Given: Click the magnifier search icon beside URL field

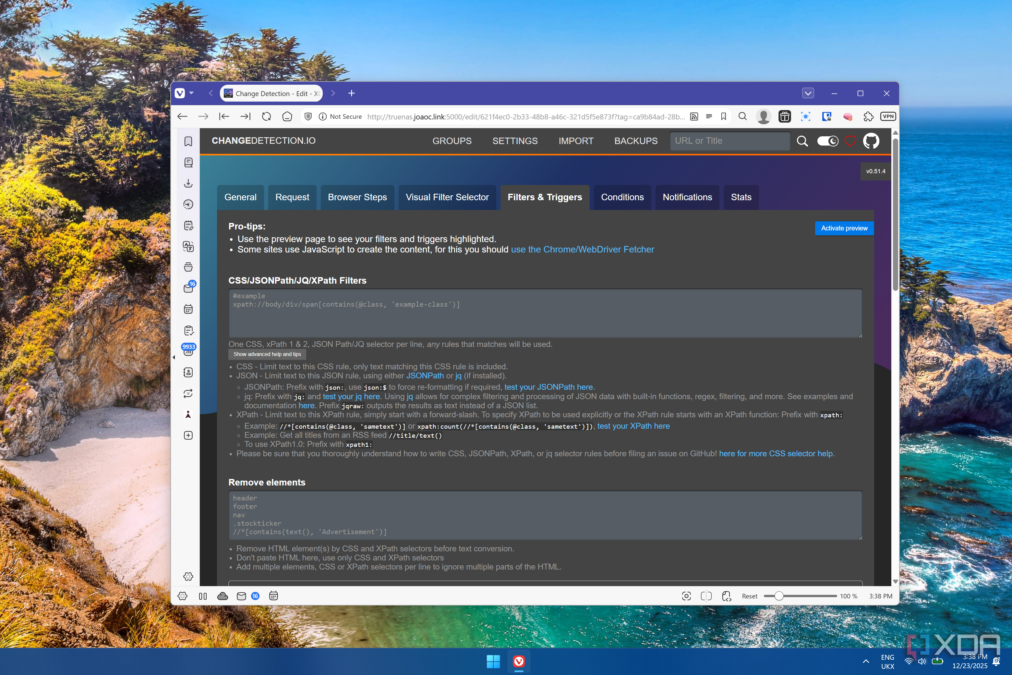Looking at the screenshot, I should click(802, 141).
